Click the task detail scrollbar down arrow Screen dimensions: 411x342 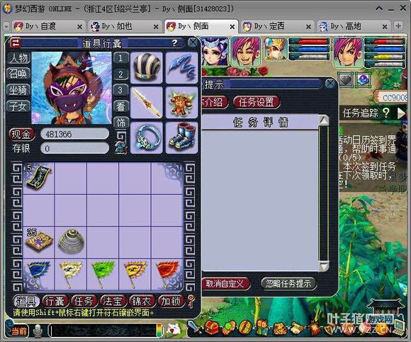tap(323, 266)
